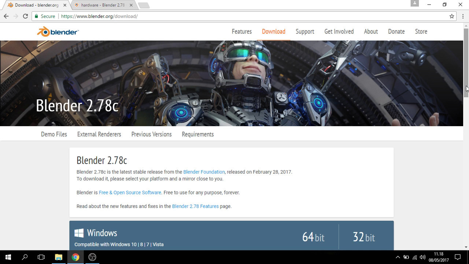Click the Blender 2.78c card heading
Image resolution: width=469 pixels, height=264 pixels.
[x=101, y=161]
